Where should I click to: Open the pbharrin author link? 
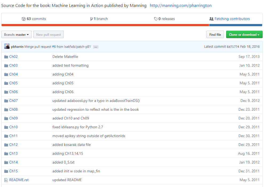click(x=17, y=47)
